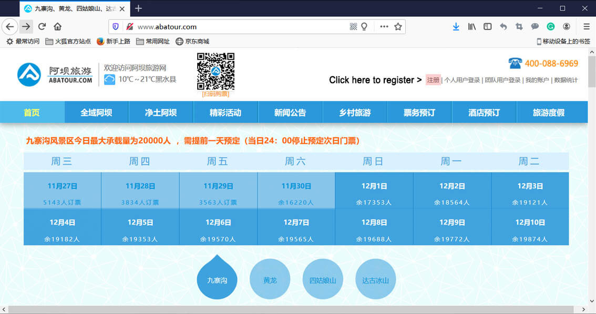Reload the page with refresh icon
Image resolution: width=596 pixels, height=314 pixels.
point(42,27)
